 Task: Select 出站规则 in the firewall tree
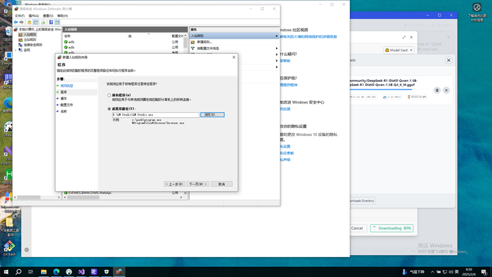(30, 40)
